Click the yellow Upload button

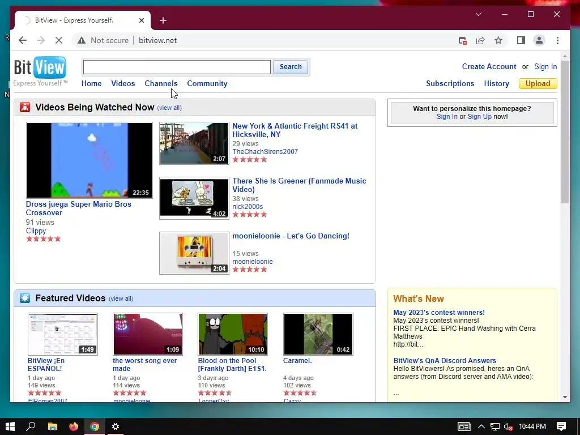538,84
